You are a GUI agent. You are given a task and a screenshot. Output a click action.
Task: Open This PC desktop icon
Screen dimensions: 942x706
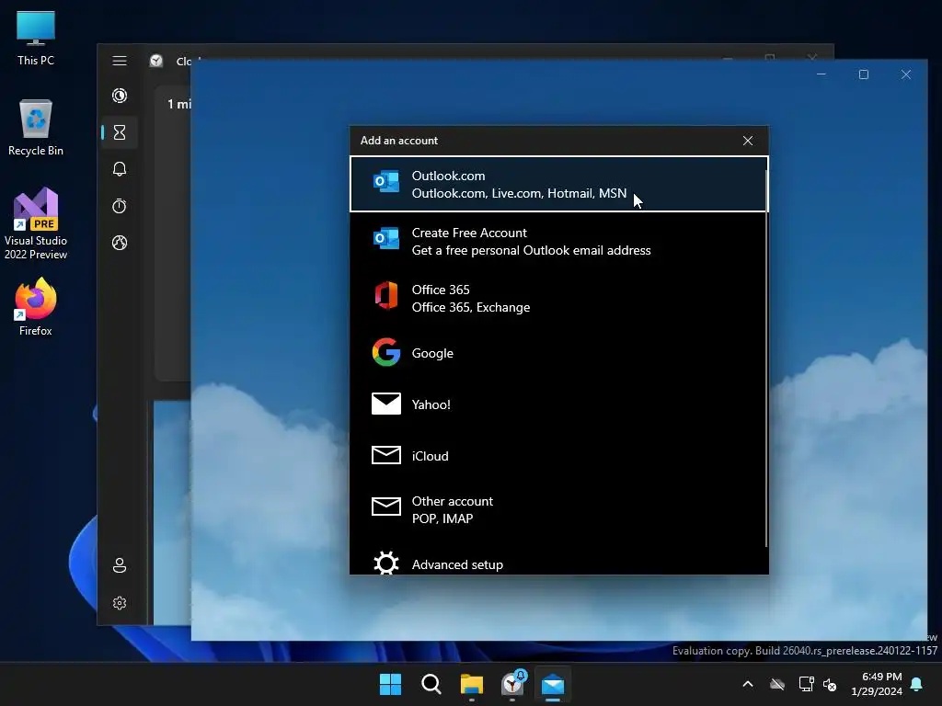(36, 39)
